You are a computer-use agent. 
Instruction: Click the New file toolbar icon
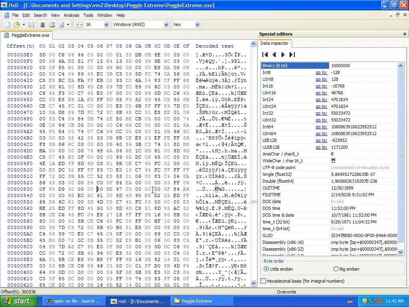(x=8, y=24)
